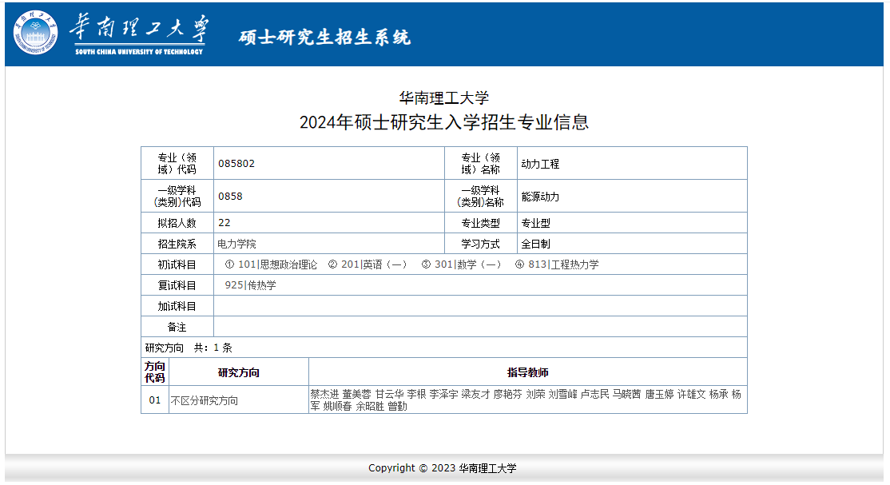Click the major name 动力工程
Image resolution: width=890 pixels, height=485 pixels.
coord(540,164)
